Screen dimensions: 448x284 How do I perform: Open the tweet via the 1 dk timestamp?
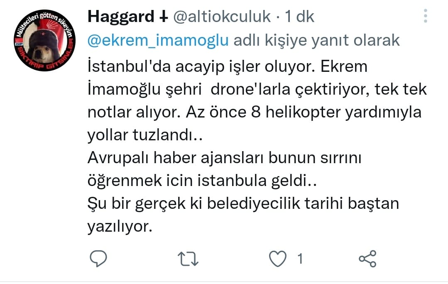click(x=299, y=17)
